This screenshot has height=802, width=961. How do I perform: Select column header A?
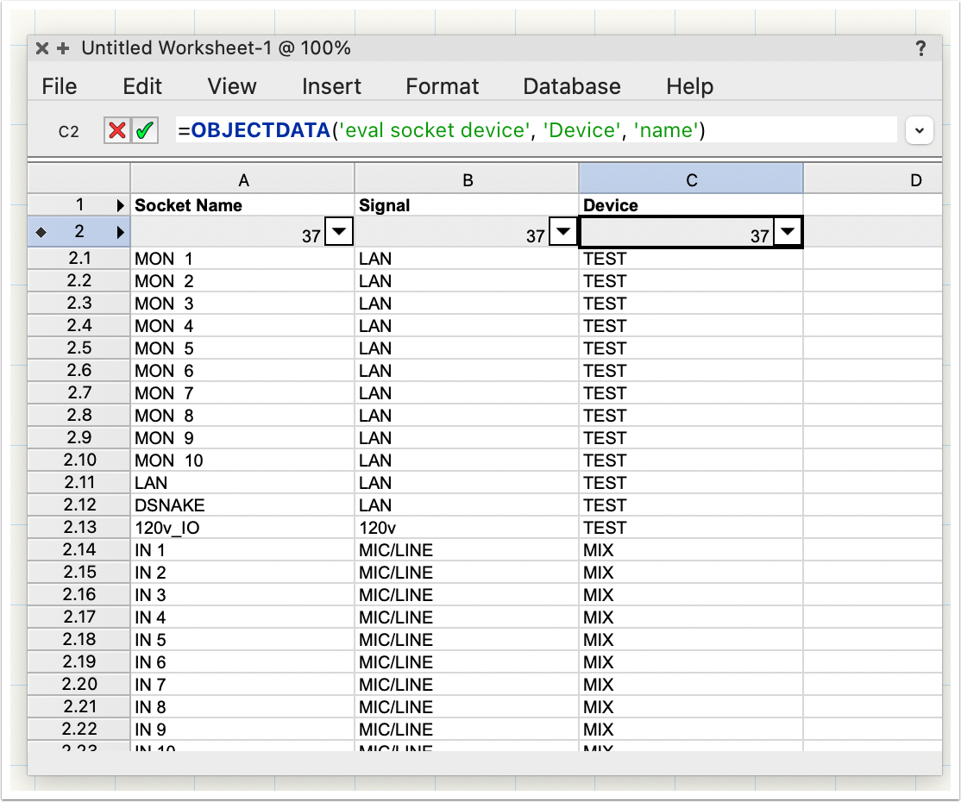pyautogui.click(x=243, y=179)
